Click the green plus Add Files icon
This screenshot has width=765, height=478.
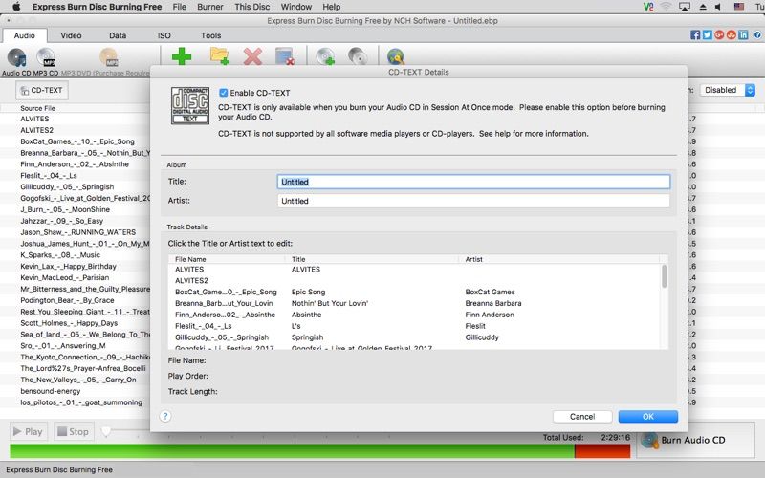(182, 56)
